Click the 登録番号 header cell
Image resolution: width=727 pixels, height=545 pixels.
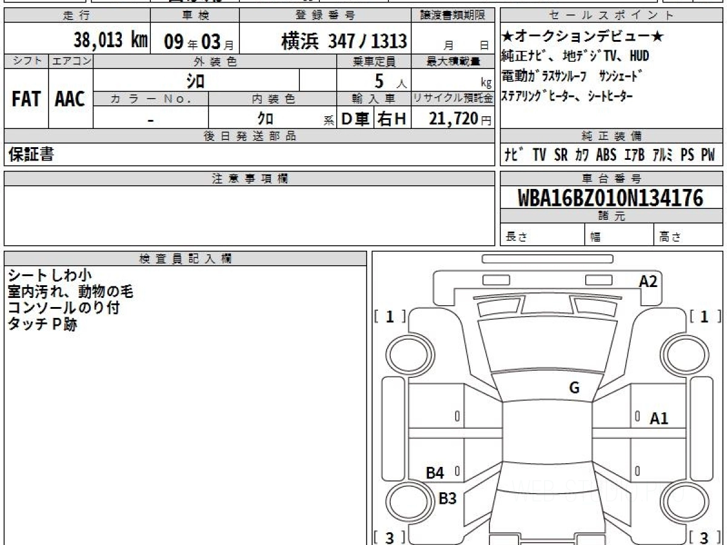(x=326, y=16)
